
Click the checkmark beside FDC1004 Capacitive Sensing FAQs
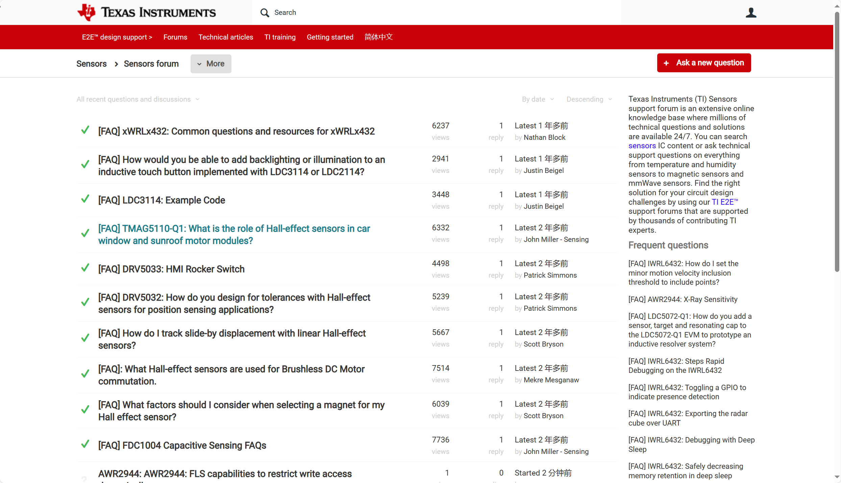click(85, 444)
